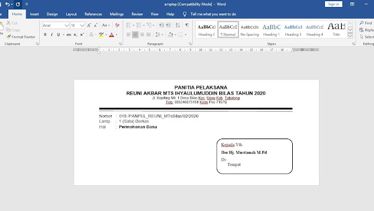The height and width of the screenshot is (211, 374).
Task: Open Line and Paragraph Spacing menu
Action: (159, 35)
